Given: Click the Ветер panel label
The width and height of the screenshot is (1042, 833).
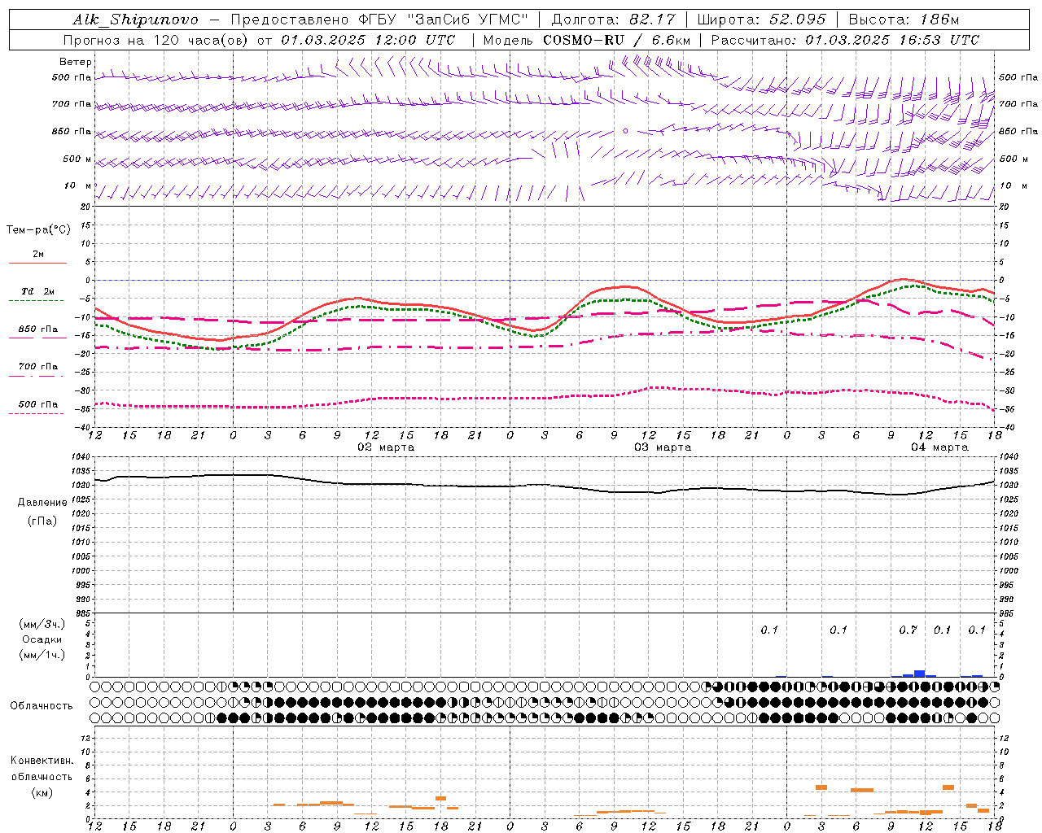Looking at the screenshot, I should (x=76, y=62).
